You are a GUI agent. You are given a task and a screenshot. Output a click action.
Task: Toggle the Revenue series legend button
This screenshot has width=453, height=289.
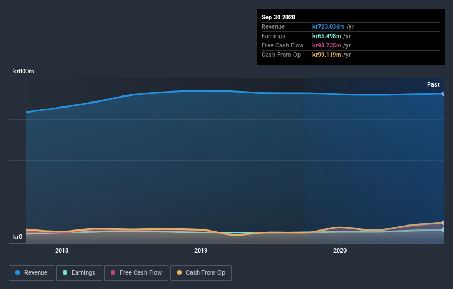(x=31, y=273)
